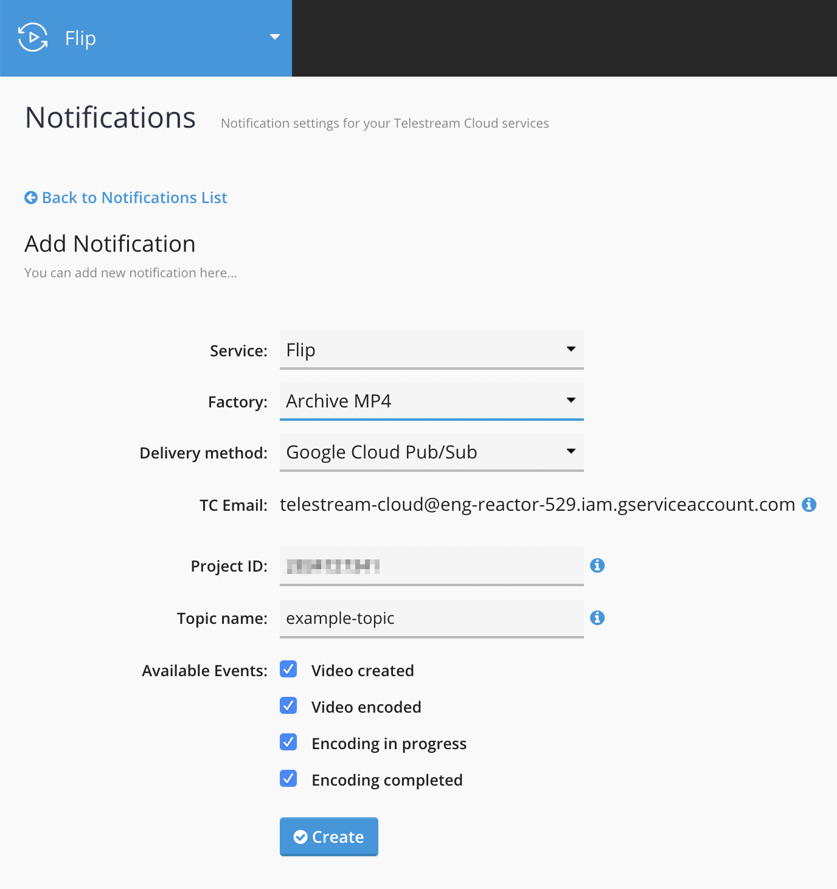
Task: Open the Delivery method dropdown
Action: (432, 452)
